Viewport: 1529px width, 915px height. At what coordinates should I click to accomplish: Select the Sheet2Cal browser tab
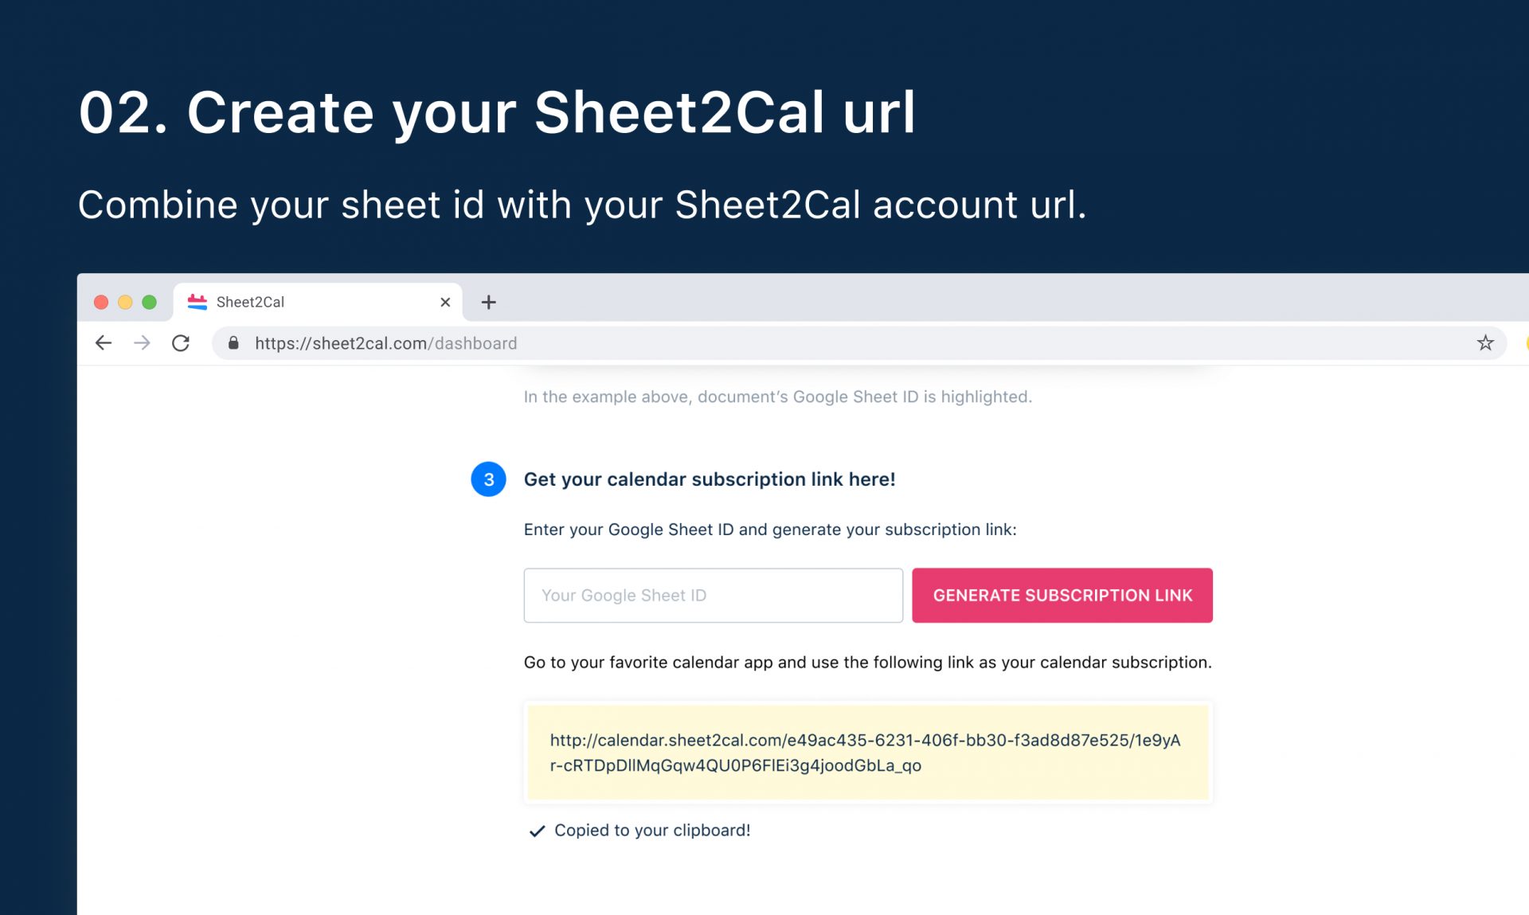[318, 302]
